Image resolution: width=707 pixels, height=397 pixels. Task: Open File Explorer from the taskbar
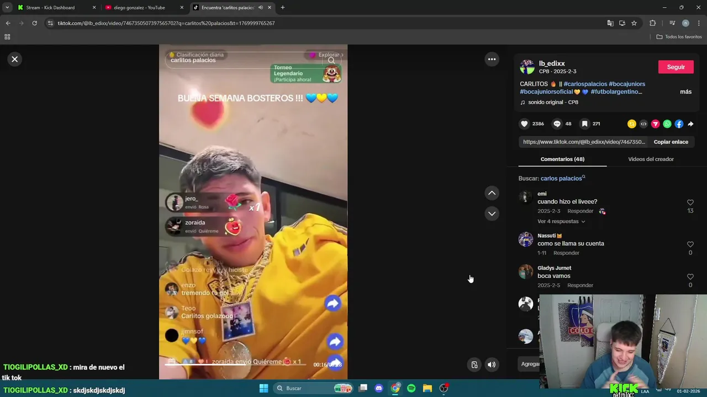point(428,388)
